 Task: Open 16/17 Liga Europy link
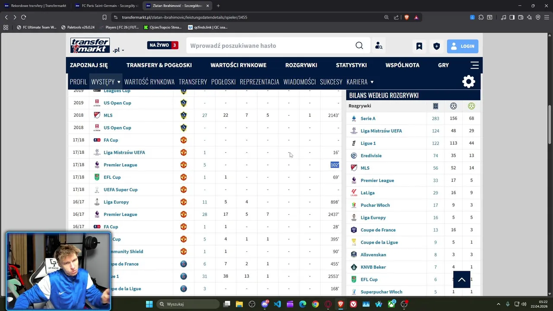[x=116, y=202]
